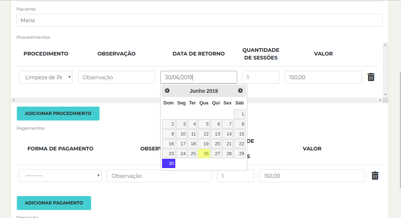Choose day 28 in the calendar
The height and width of the screenshot is (218, 401).
point(228,154)
